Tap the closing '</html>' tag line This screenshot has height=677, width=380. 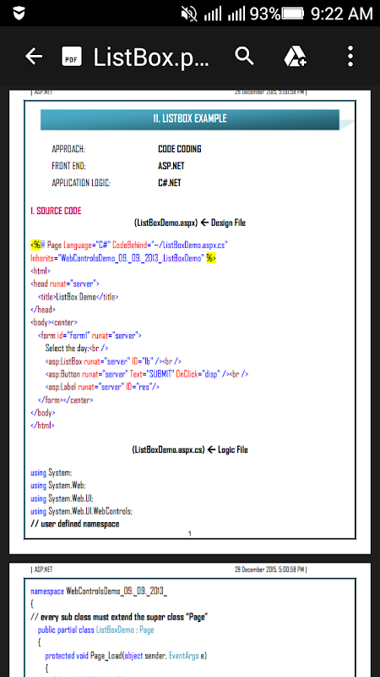(x=43, y=426)
